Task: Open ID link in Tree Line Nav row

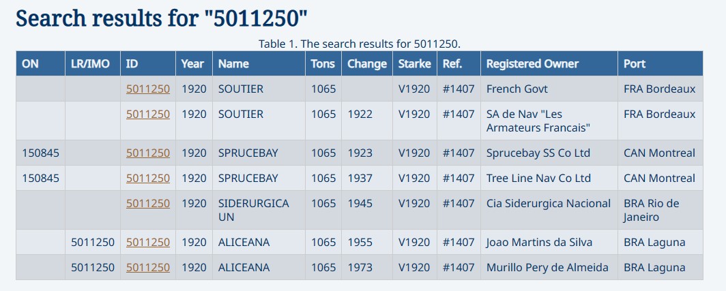Action: [x=147, y=178]
